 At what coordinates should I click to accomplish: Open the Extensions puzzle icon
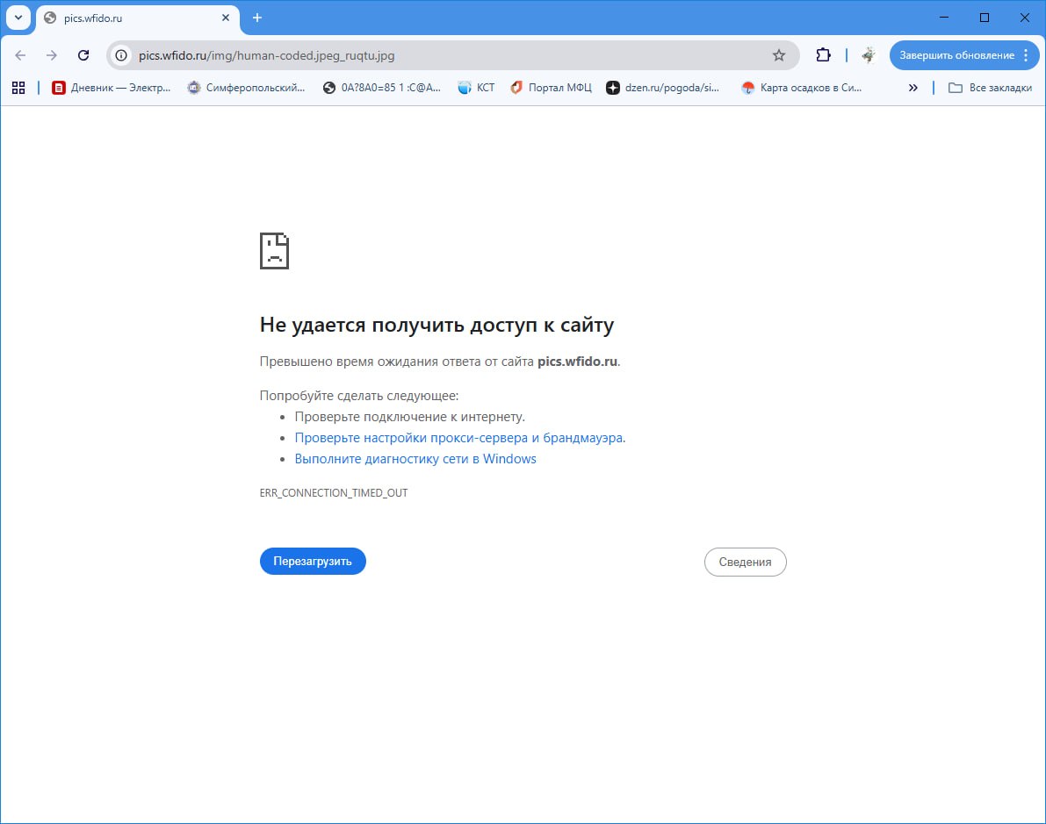823,55
